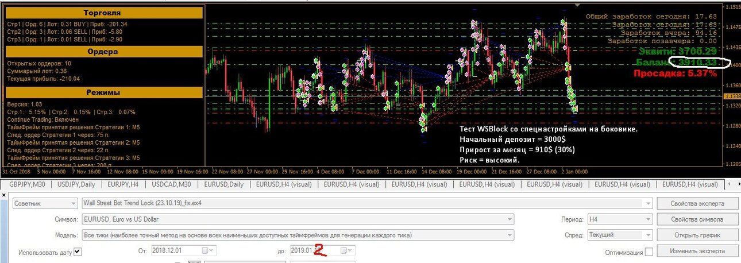Click the Стр1 BUY order line
Image resolution: width=741 pixels, height=263 pixels.
[x=67, y=24]
